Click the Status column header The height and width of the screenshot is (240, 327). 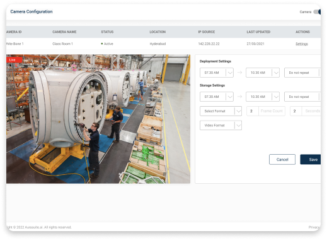pyautogui.click(x=107, y=32)
